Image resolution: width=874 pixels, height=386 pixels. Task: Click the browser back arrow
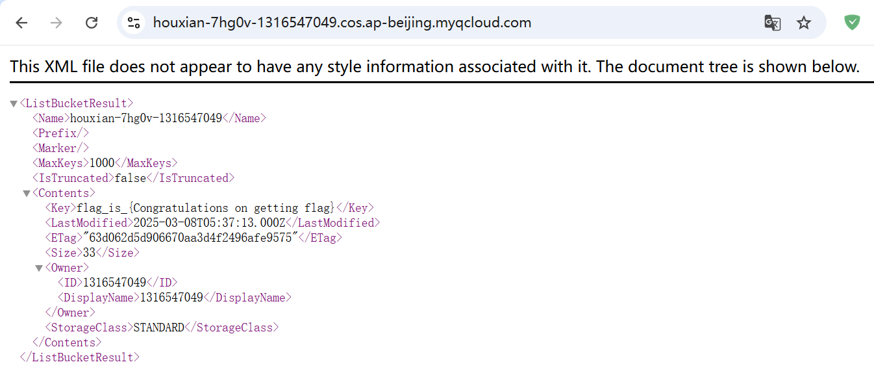pyautogui.click(x=21, y=23)
